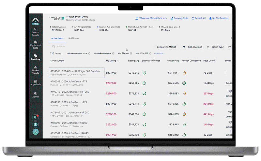Image resolution: width=261 pixels, height=161 pixels.
Task: Remove the 'Hide items without price' filter
Action: [x=89, y=53]
